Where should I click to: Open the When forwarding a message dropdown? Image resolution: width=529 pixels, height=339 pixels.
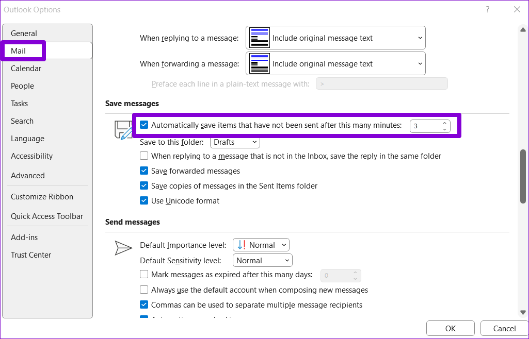pyautogui.click(x=335, y=63)
